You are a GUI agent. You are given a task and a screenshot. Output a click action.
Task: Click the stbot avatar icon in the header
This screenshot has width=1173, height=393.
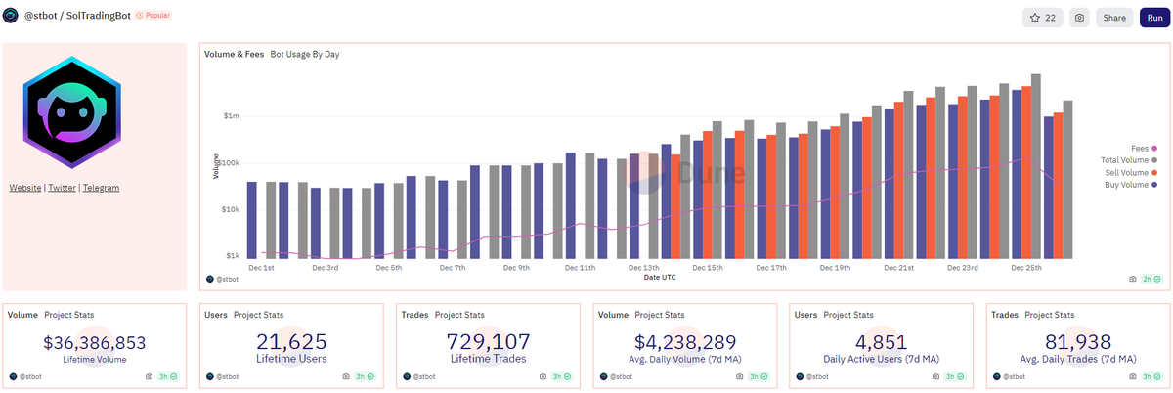[x=11, y=17]
